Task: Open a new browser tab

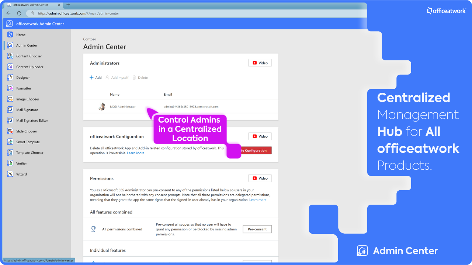Action: point(68,5)
